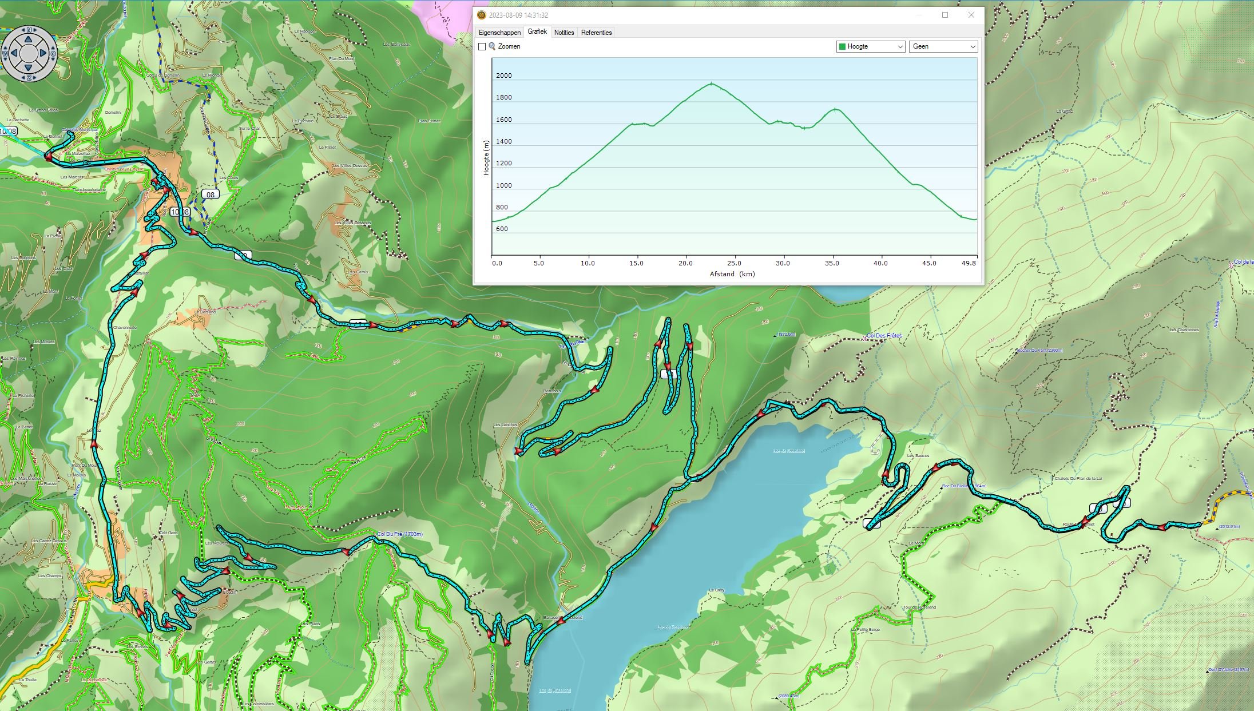Image resolution: width=1254 pixels, height=711 pixels.
Task: Click the N label on compass
Action: (29, 30)
